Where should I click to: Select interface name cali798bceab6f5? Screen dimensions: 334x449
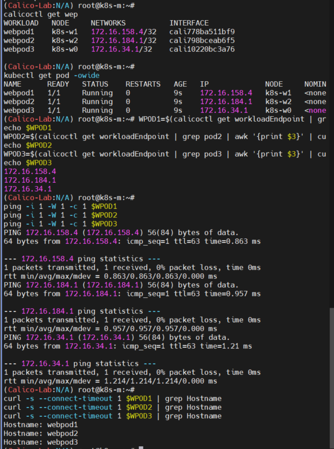click(x=202, y=40)
